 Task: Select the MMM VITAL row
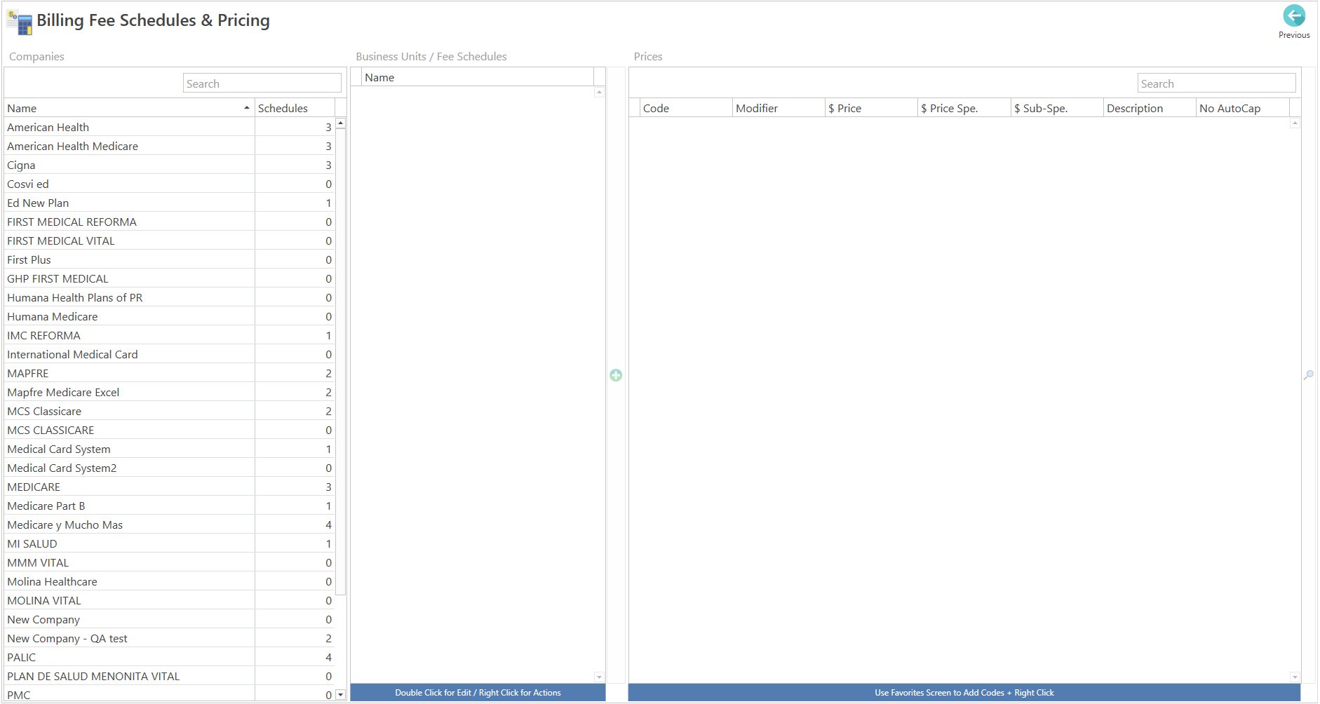(x=170, y=562)
